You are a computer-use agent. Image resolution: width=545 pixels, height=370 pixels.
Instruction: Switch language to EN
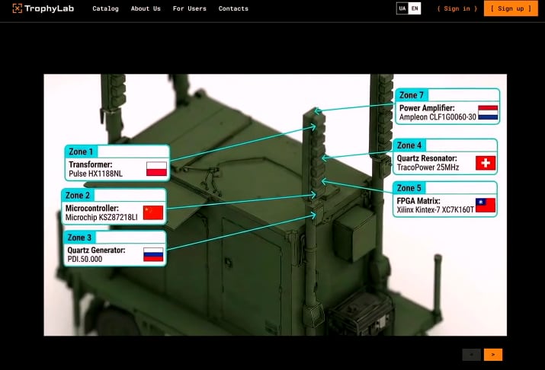point(415,8)
